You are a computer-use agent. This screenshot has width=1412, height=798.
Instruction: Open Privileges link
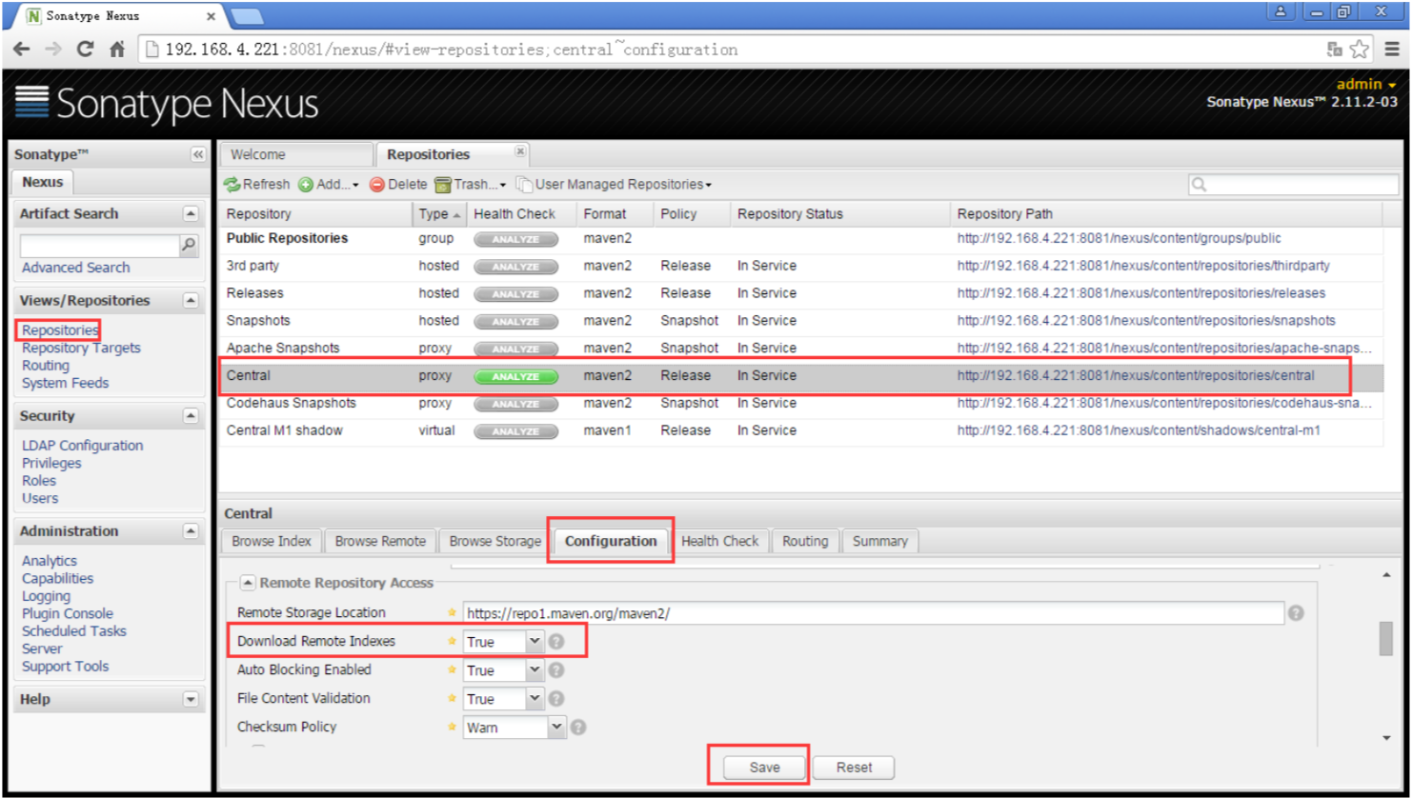tap(51, 463)
